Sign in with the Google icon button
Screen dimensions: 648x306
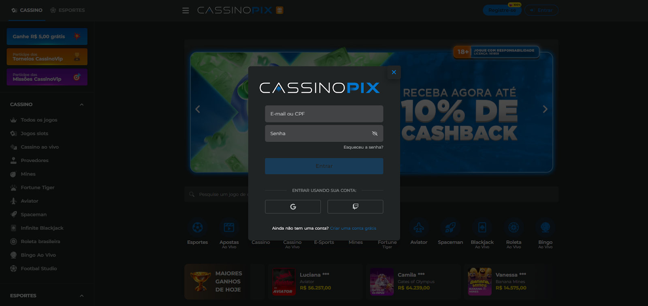coord(293,207)
